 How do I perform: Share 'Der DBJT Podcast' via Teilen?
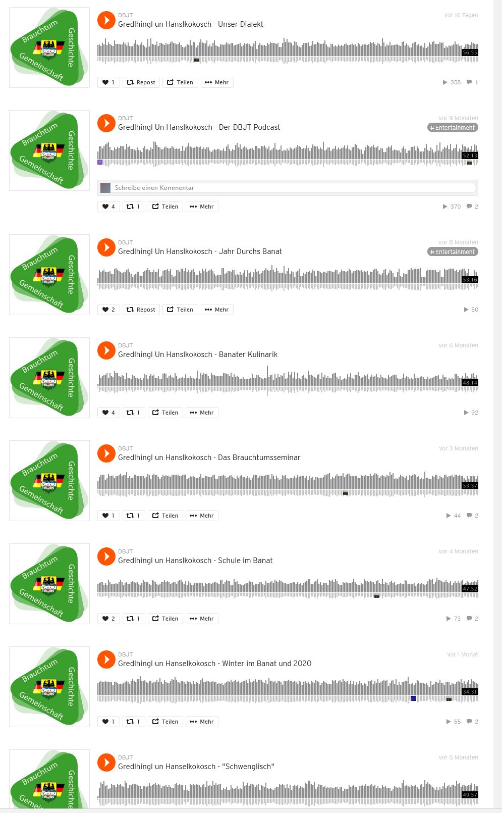pos(165,207)
